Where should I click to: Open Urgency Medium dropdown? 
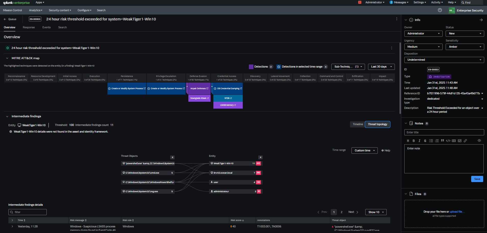tap(423, 47)
